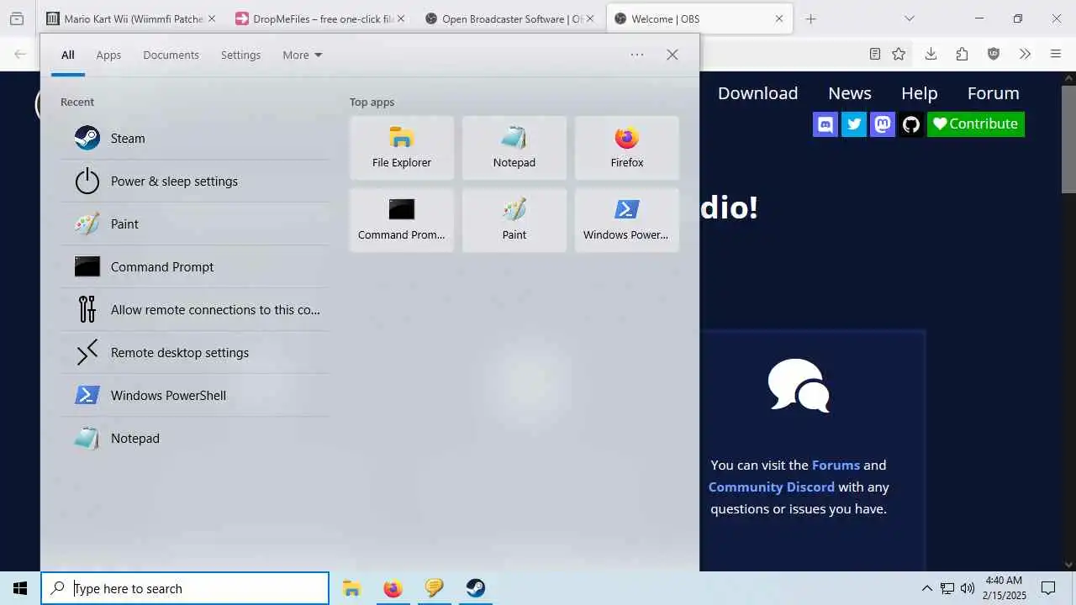Viewport: 1076px width, 605px height.
Task: Click the Type here to search box
Action: (x=185, y=588)
